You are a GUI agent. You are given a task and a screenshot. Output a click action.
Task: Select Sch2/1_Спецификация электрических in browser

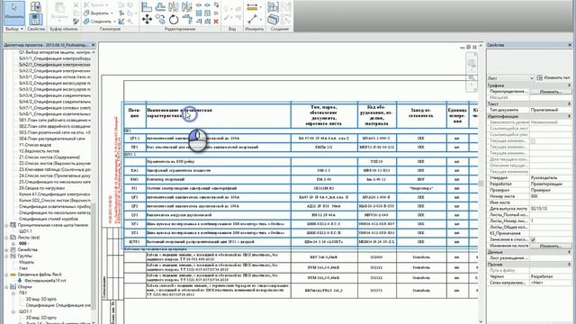point(54,64)
